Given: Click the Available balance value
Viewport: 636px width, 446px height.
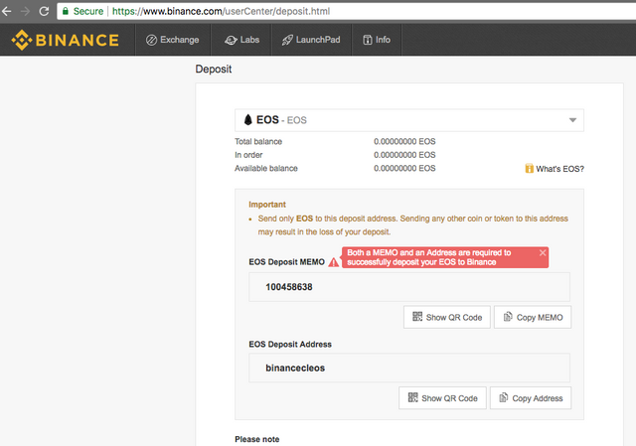Looking at the screenshot, I should pyautogui.click(x=404, y=168).
